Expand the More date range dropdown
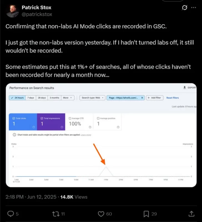 tap(68, 98)
